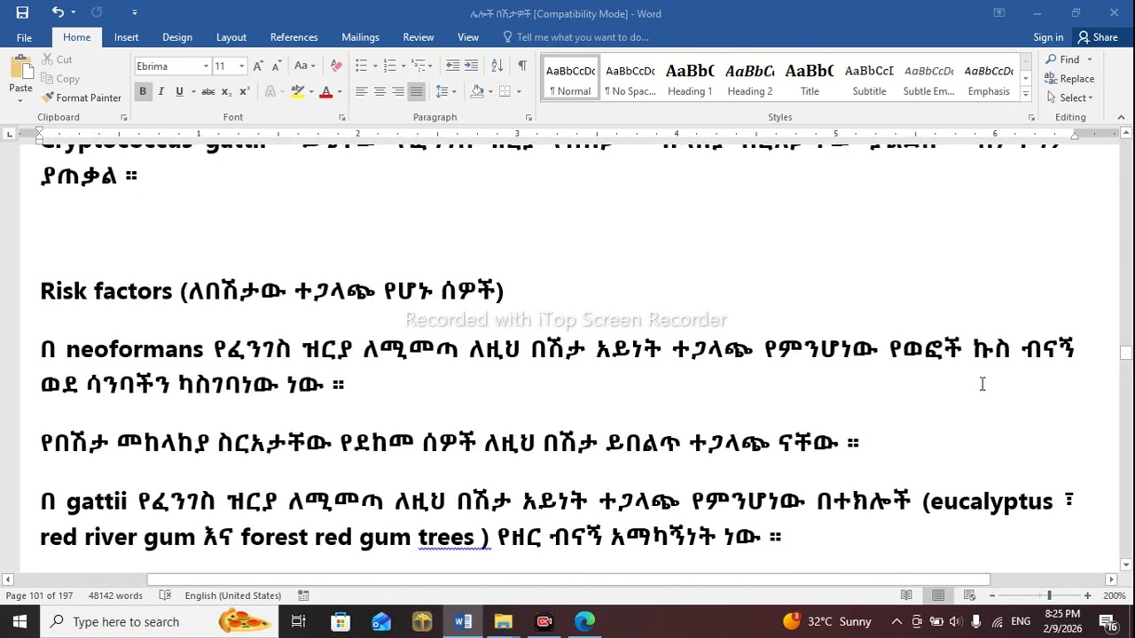This screenshot has width=1135, height=638.
Task: Toggle Strikethrough formatting
Action: click(x=207, y=91)
